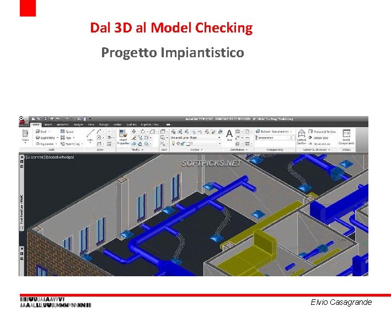Click the Elevation Line tool

point(319,144)
